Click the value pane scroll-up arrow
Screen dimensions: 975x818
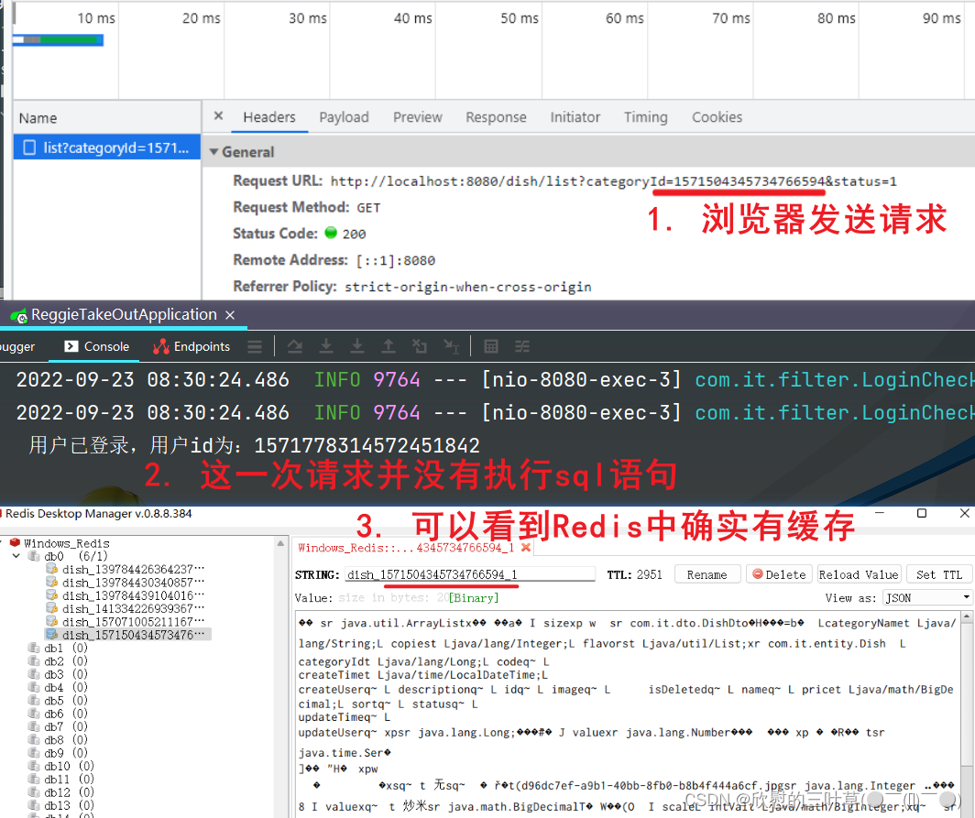(x=967, y=616)
